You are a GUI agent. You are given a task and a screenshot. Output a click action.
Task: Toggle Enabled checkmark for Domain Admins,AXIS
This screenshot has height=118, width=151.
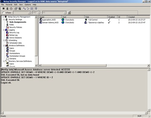point(109,23)
